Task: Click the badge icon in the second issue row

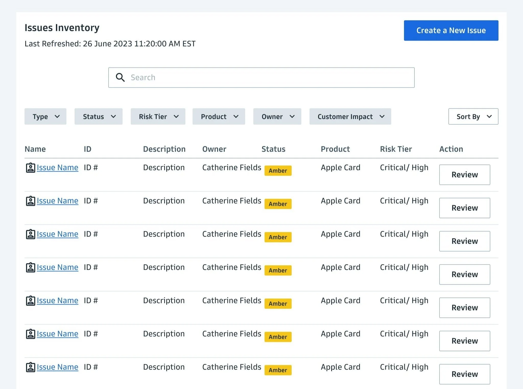Action: (31, 201)
